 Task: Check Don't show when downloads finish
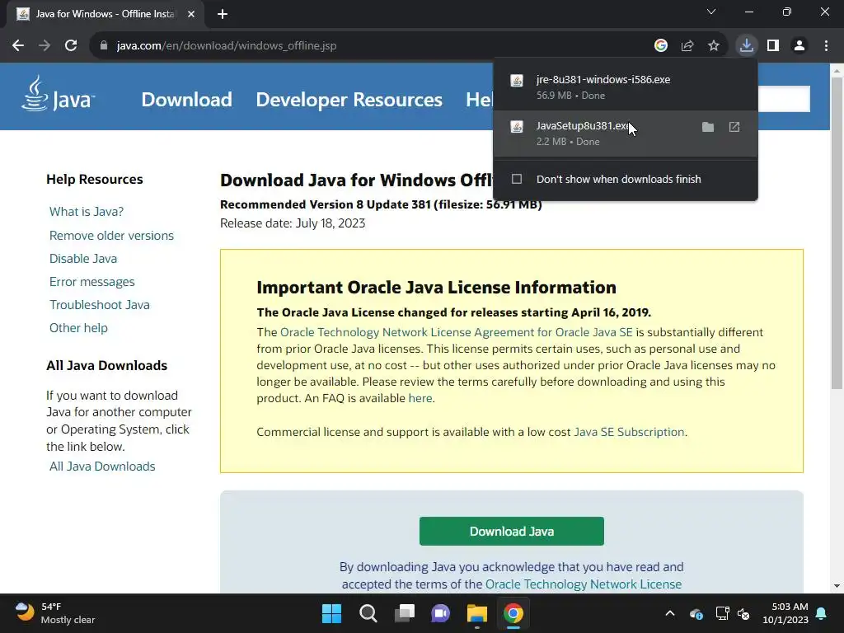pos(517,179)
